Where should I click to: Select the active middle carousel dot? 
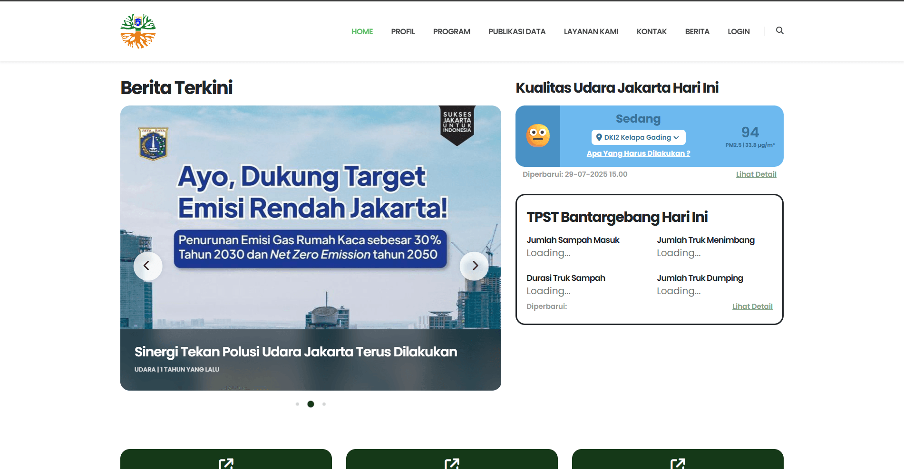(311, 404)
